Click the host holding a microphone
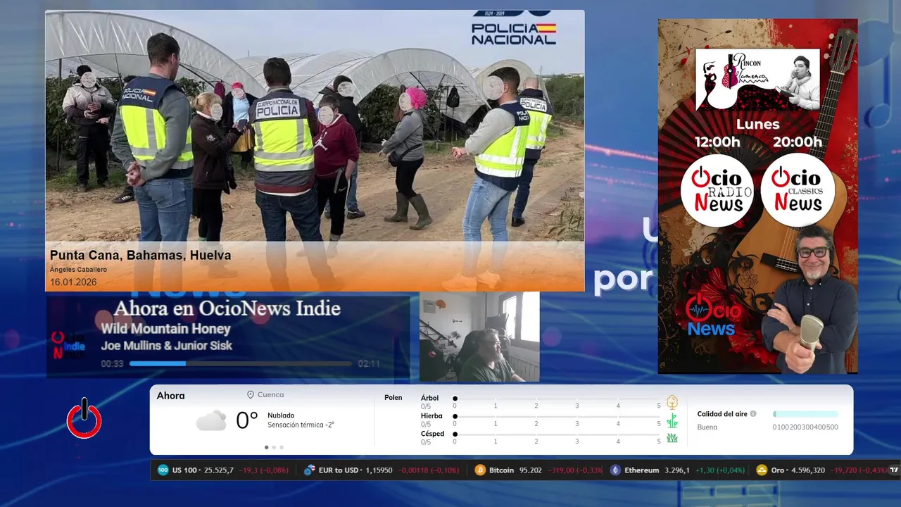Image resolution: width=901 pixels, height=507 pixels. (x=809, y=299)
